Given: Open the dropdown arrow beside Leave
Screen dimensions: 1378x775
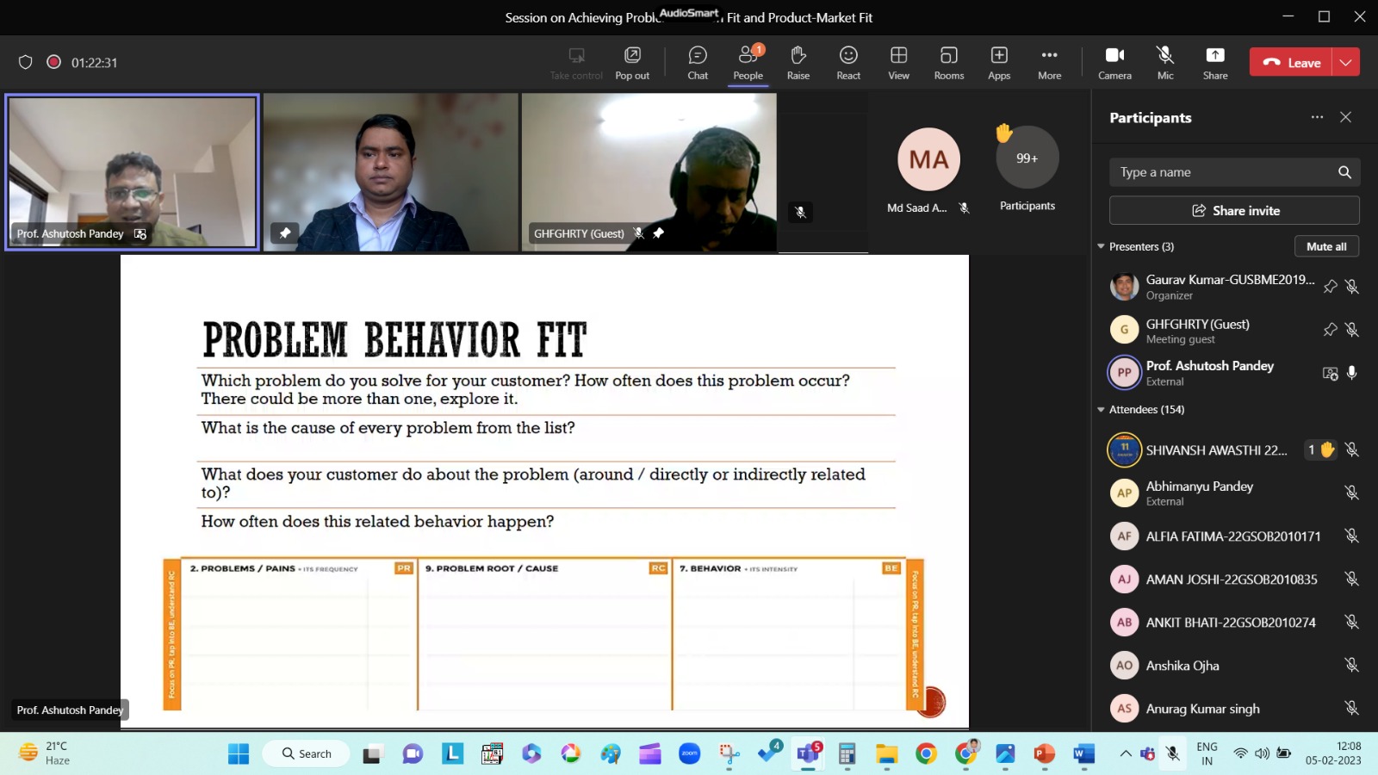Looking at the screenshot, I should pyautogui.click(x=1346, y=62).
